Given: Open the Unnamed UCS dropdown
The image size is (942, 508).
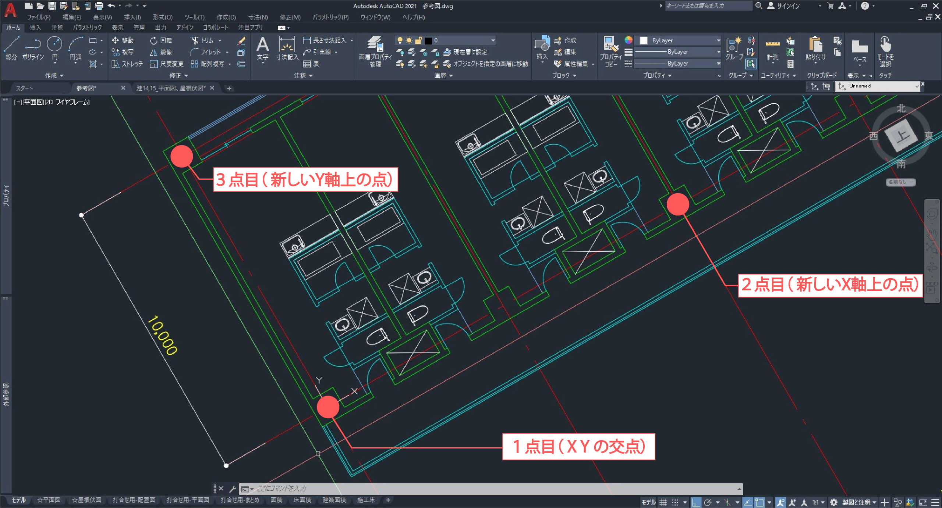Looking at the screenshot, I should click(917, 86).
